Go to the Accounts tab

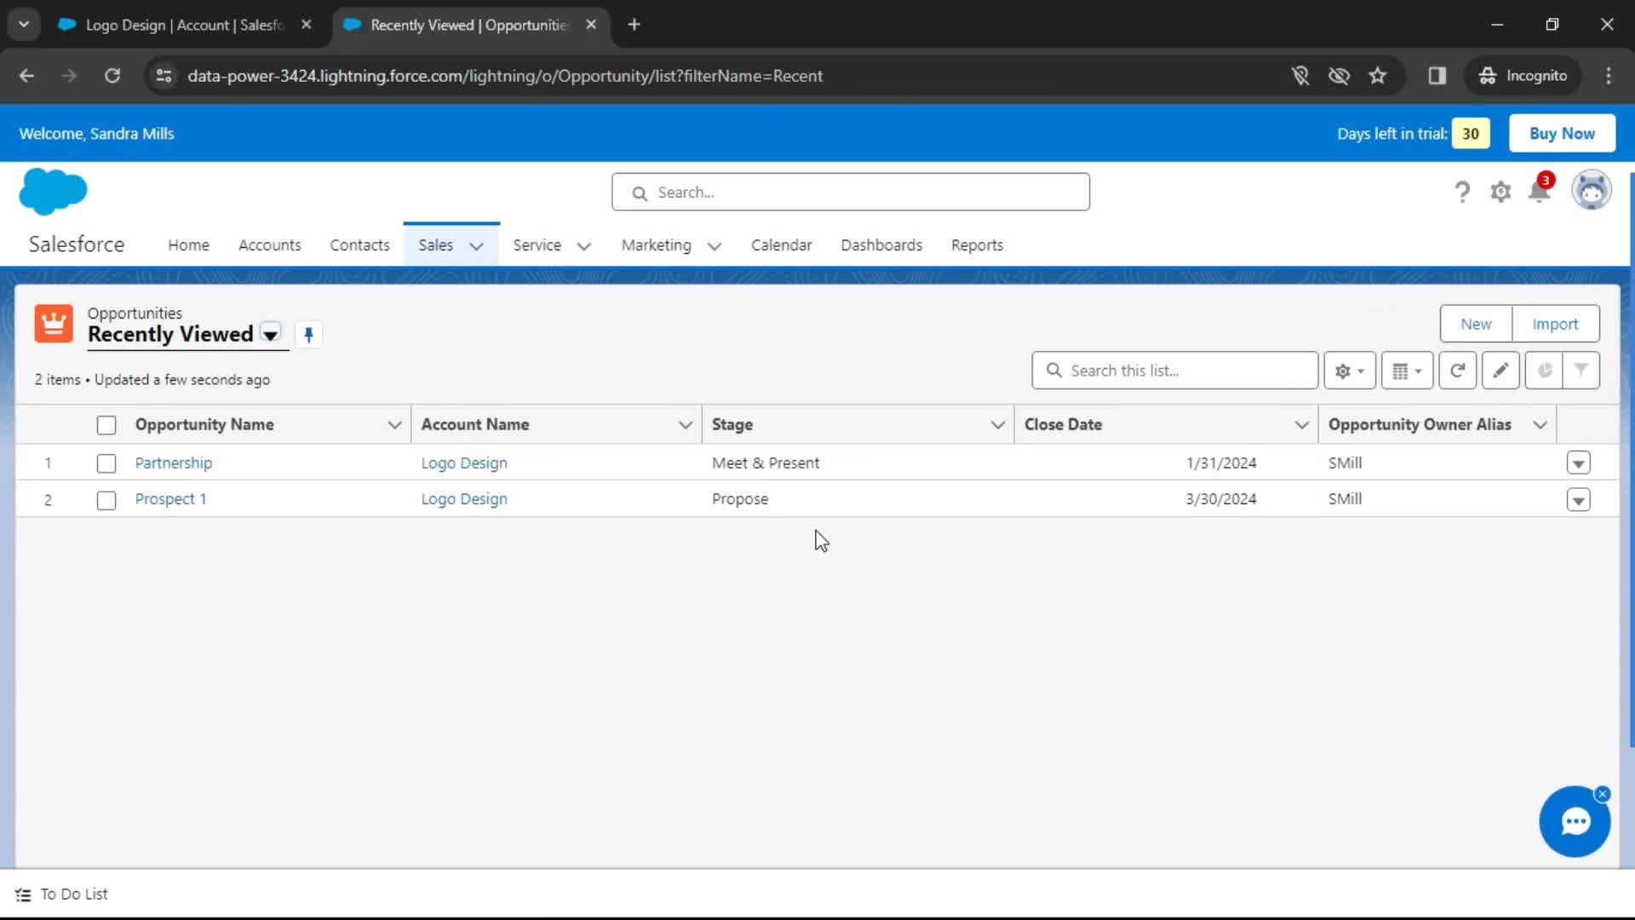point(269,245)
